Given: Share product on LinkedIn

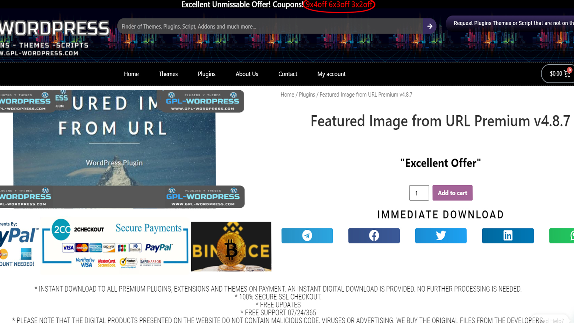Looking at the screenshot, I should point(508,236).
